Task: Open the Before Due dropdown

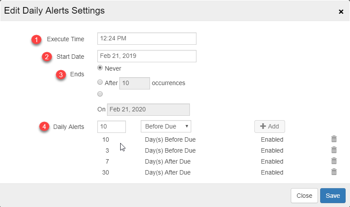Action: pos(166,126)
